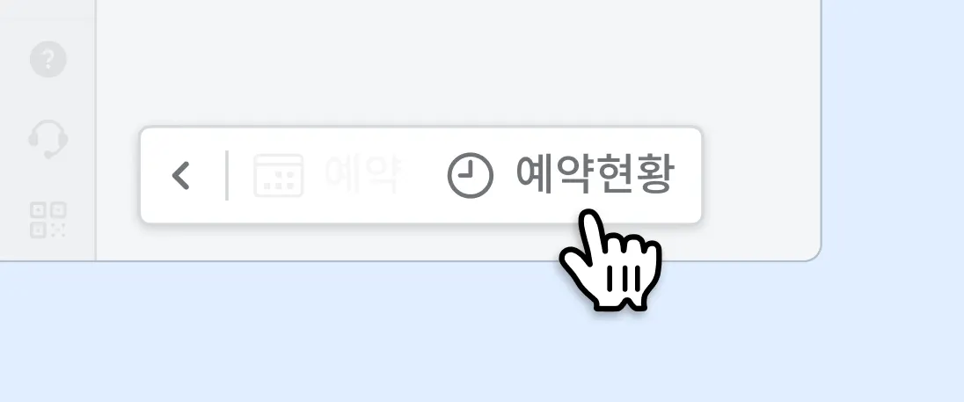Open the 예약현황 tab label

[x=595, y=175]
